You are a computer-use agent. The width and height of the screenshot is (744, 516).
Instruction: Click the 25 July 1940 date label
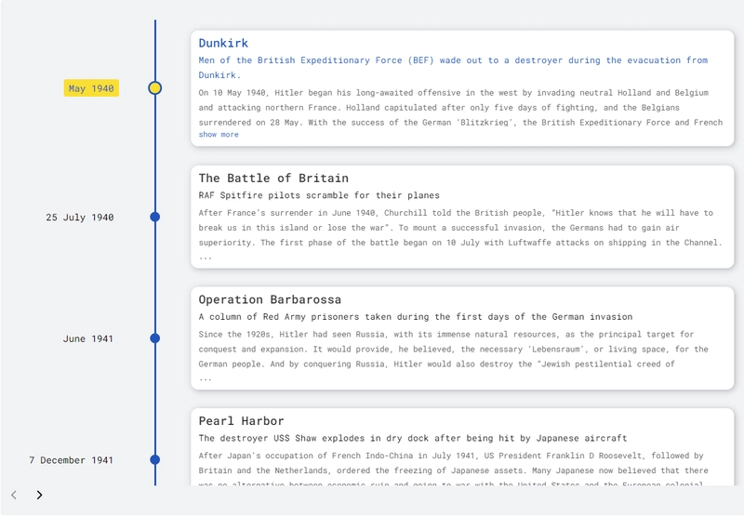coord(80,218)
